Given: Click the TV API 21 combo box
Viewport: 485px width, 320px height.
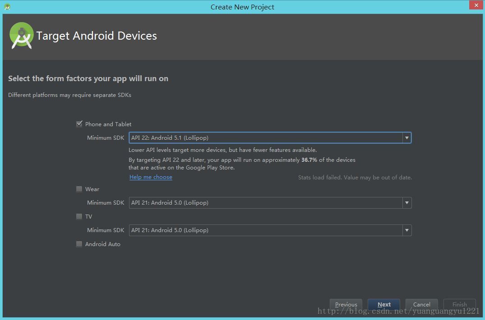Looking at the screenshot, I should (x=270, y=230).
